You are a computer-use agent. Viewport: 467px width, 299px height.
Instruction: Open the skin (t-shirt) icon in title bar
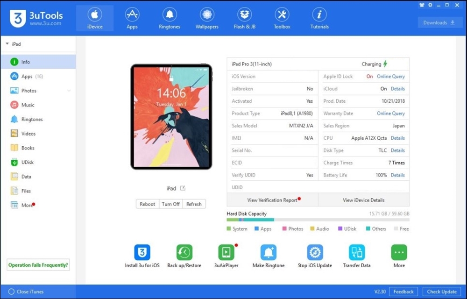click(422, 5)
